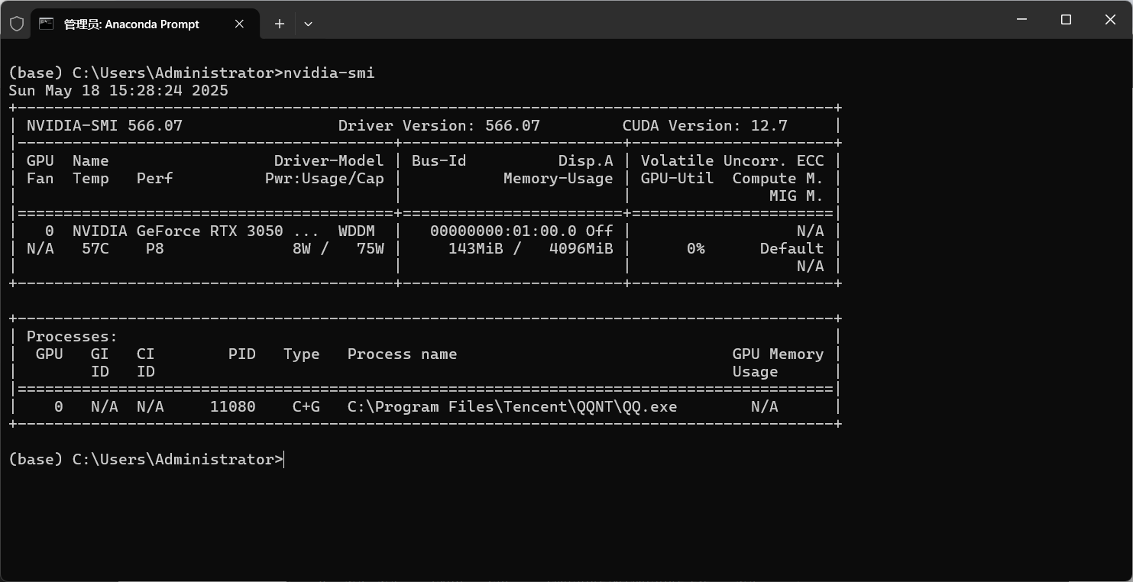1133x582 pixels.
Task: Click the NVIDIA-SMI 566.07 text
Action: point(105,125)
